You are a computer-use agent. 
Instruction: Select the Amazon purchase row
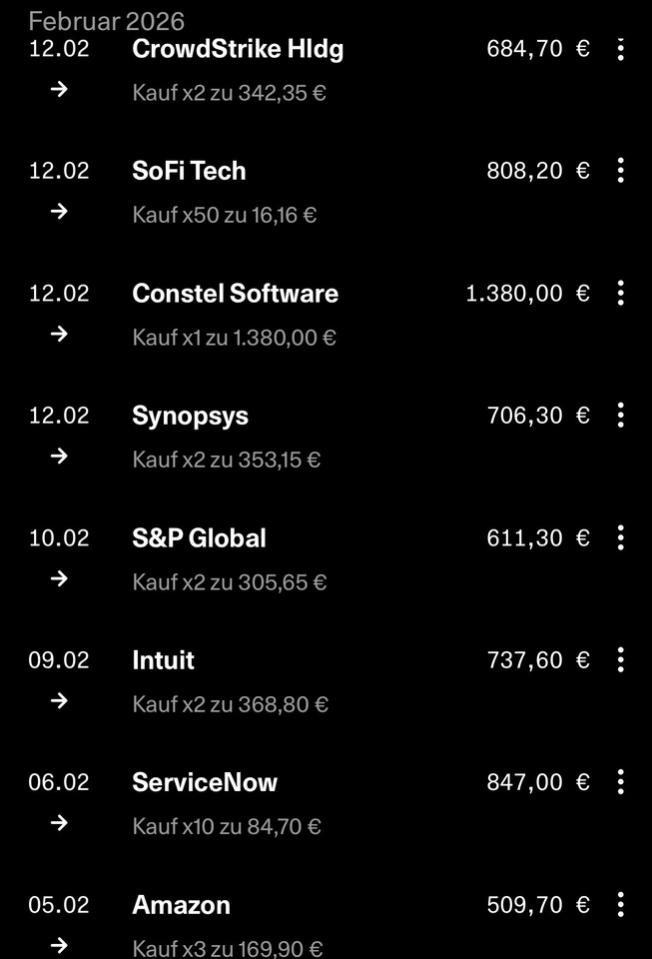coord(181,906)
